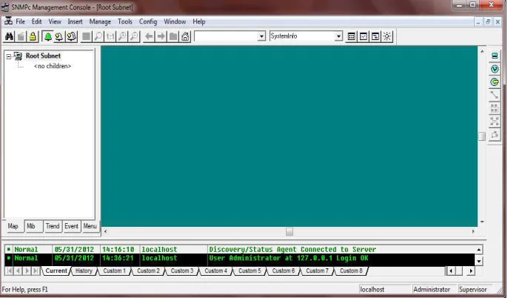Select the Map tab

click(x=13, y=226)
